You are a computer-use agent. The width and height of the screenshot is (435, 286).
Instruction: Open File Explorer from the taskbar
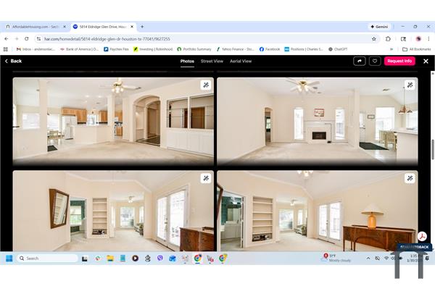click(110, 258)
